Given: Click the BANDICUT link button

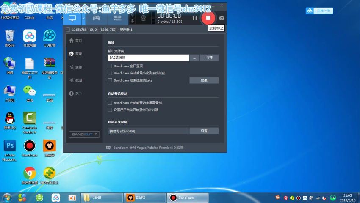Looking at the screenshot, I should [x=84, y=134].
